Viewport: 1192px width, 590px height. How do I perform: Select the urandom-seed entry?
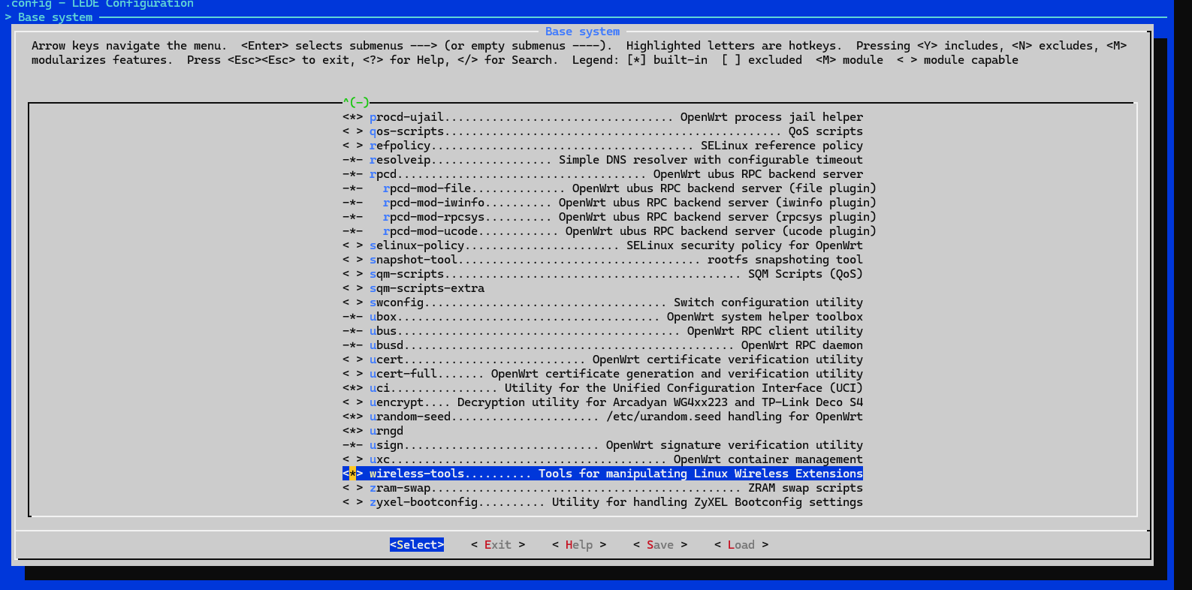(x=602, y=417)
